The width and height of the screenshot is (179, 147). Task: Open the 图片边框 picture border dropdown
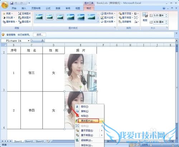108,18
